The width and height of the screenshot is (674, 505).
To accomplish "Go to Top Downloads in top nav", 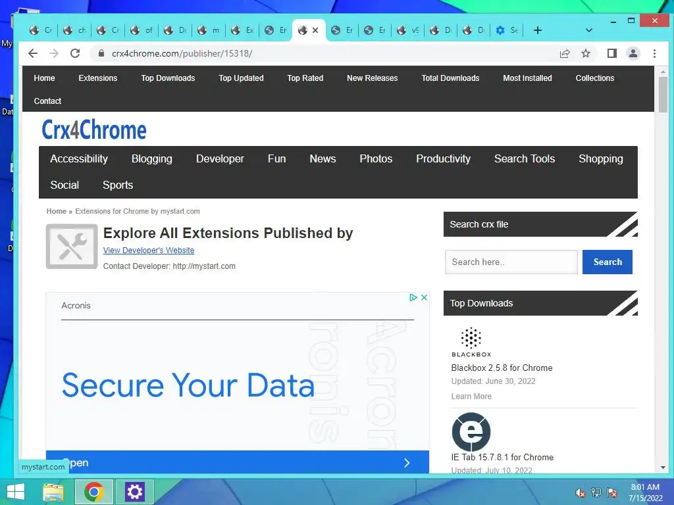I will point(168,78).
